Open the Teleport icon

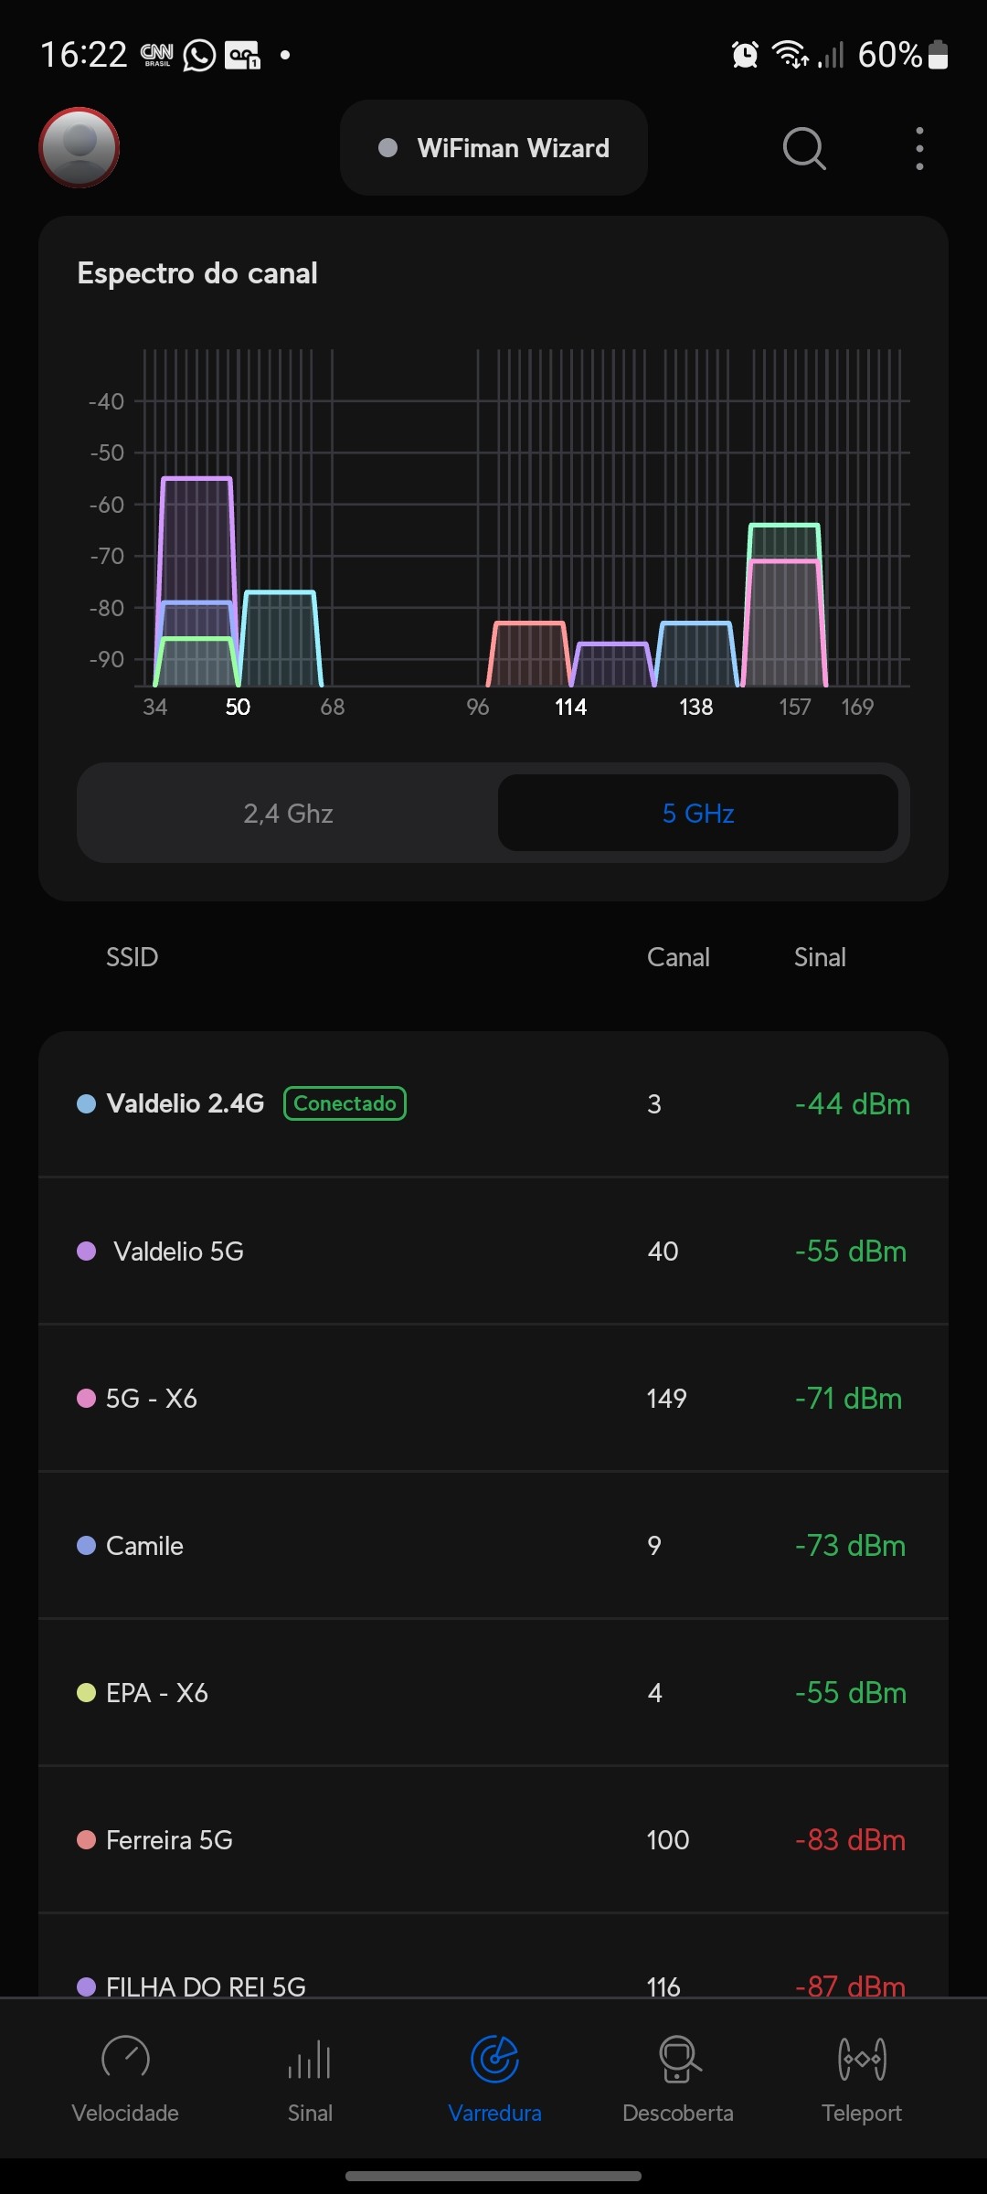click(x=862, y=2060)
